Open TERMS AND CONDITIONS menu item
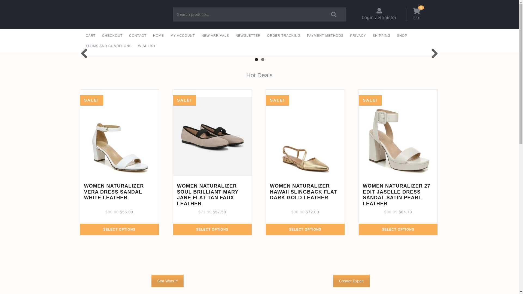This screenshot has width=523, height=294. (108, 46)
